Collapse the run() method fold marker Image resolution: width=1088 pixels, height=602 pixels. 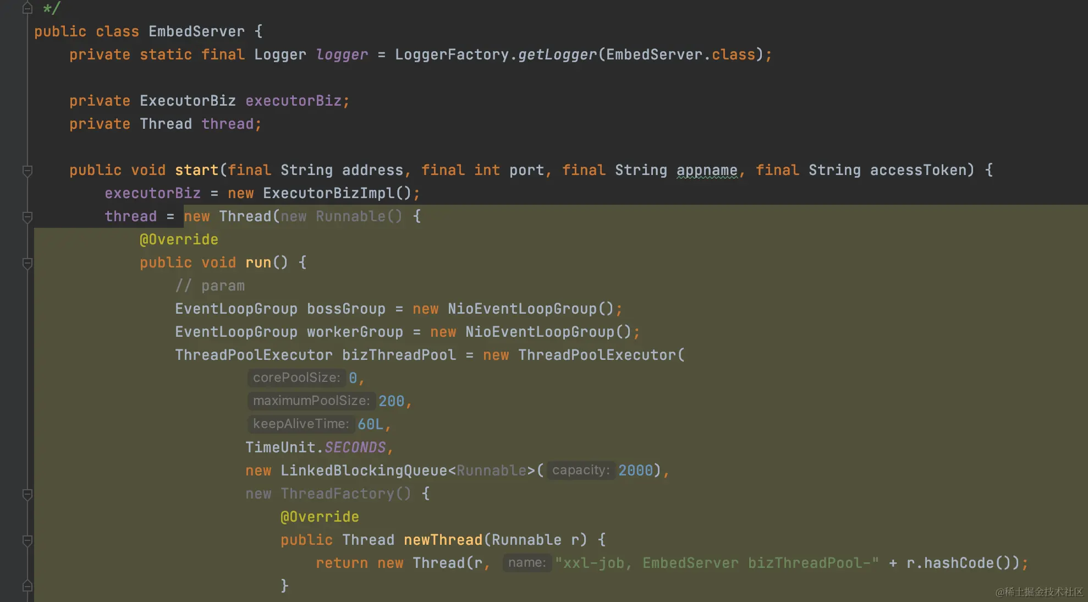(x=27, y=263)
